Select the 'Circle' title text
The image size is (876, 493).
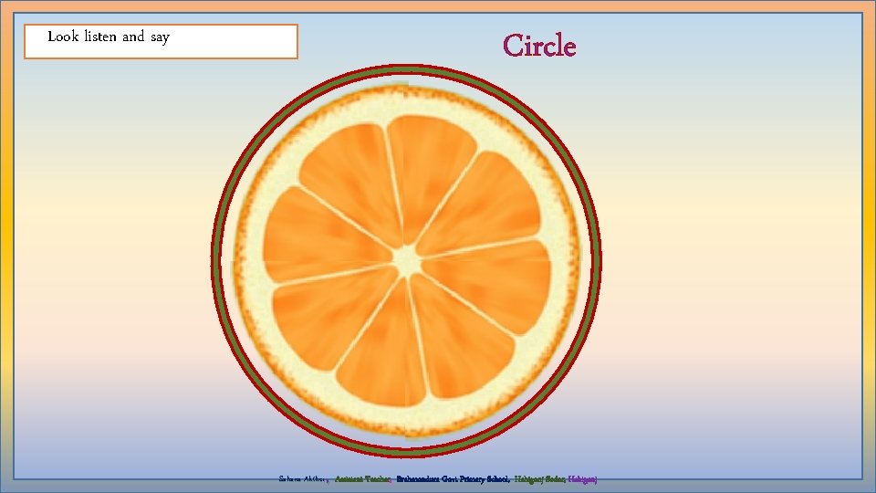pos(539,46)
